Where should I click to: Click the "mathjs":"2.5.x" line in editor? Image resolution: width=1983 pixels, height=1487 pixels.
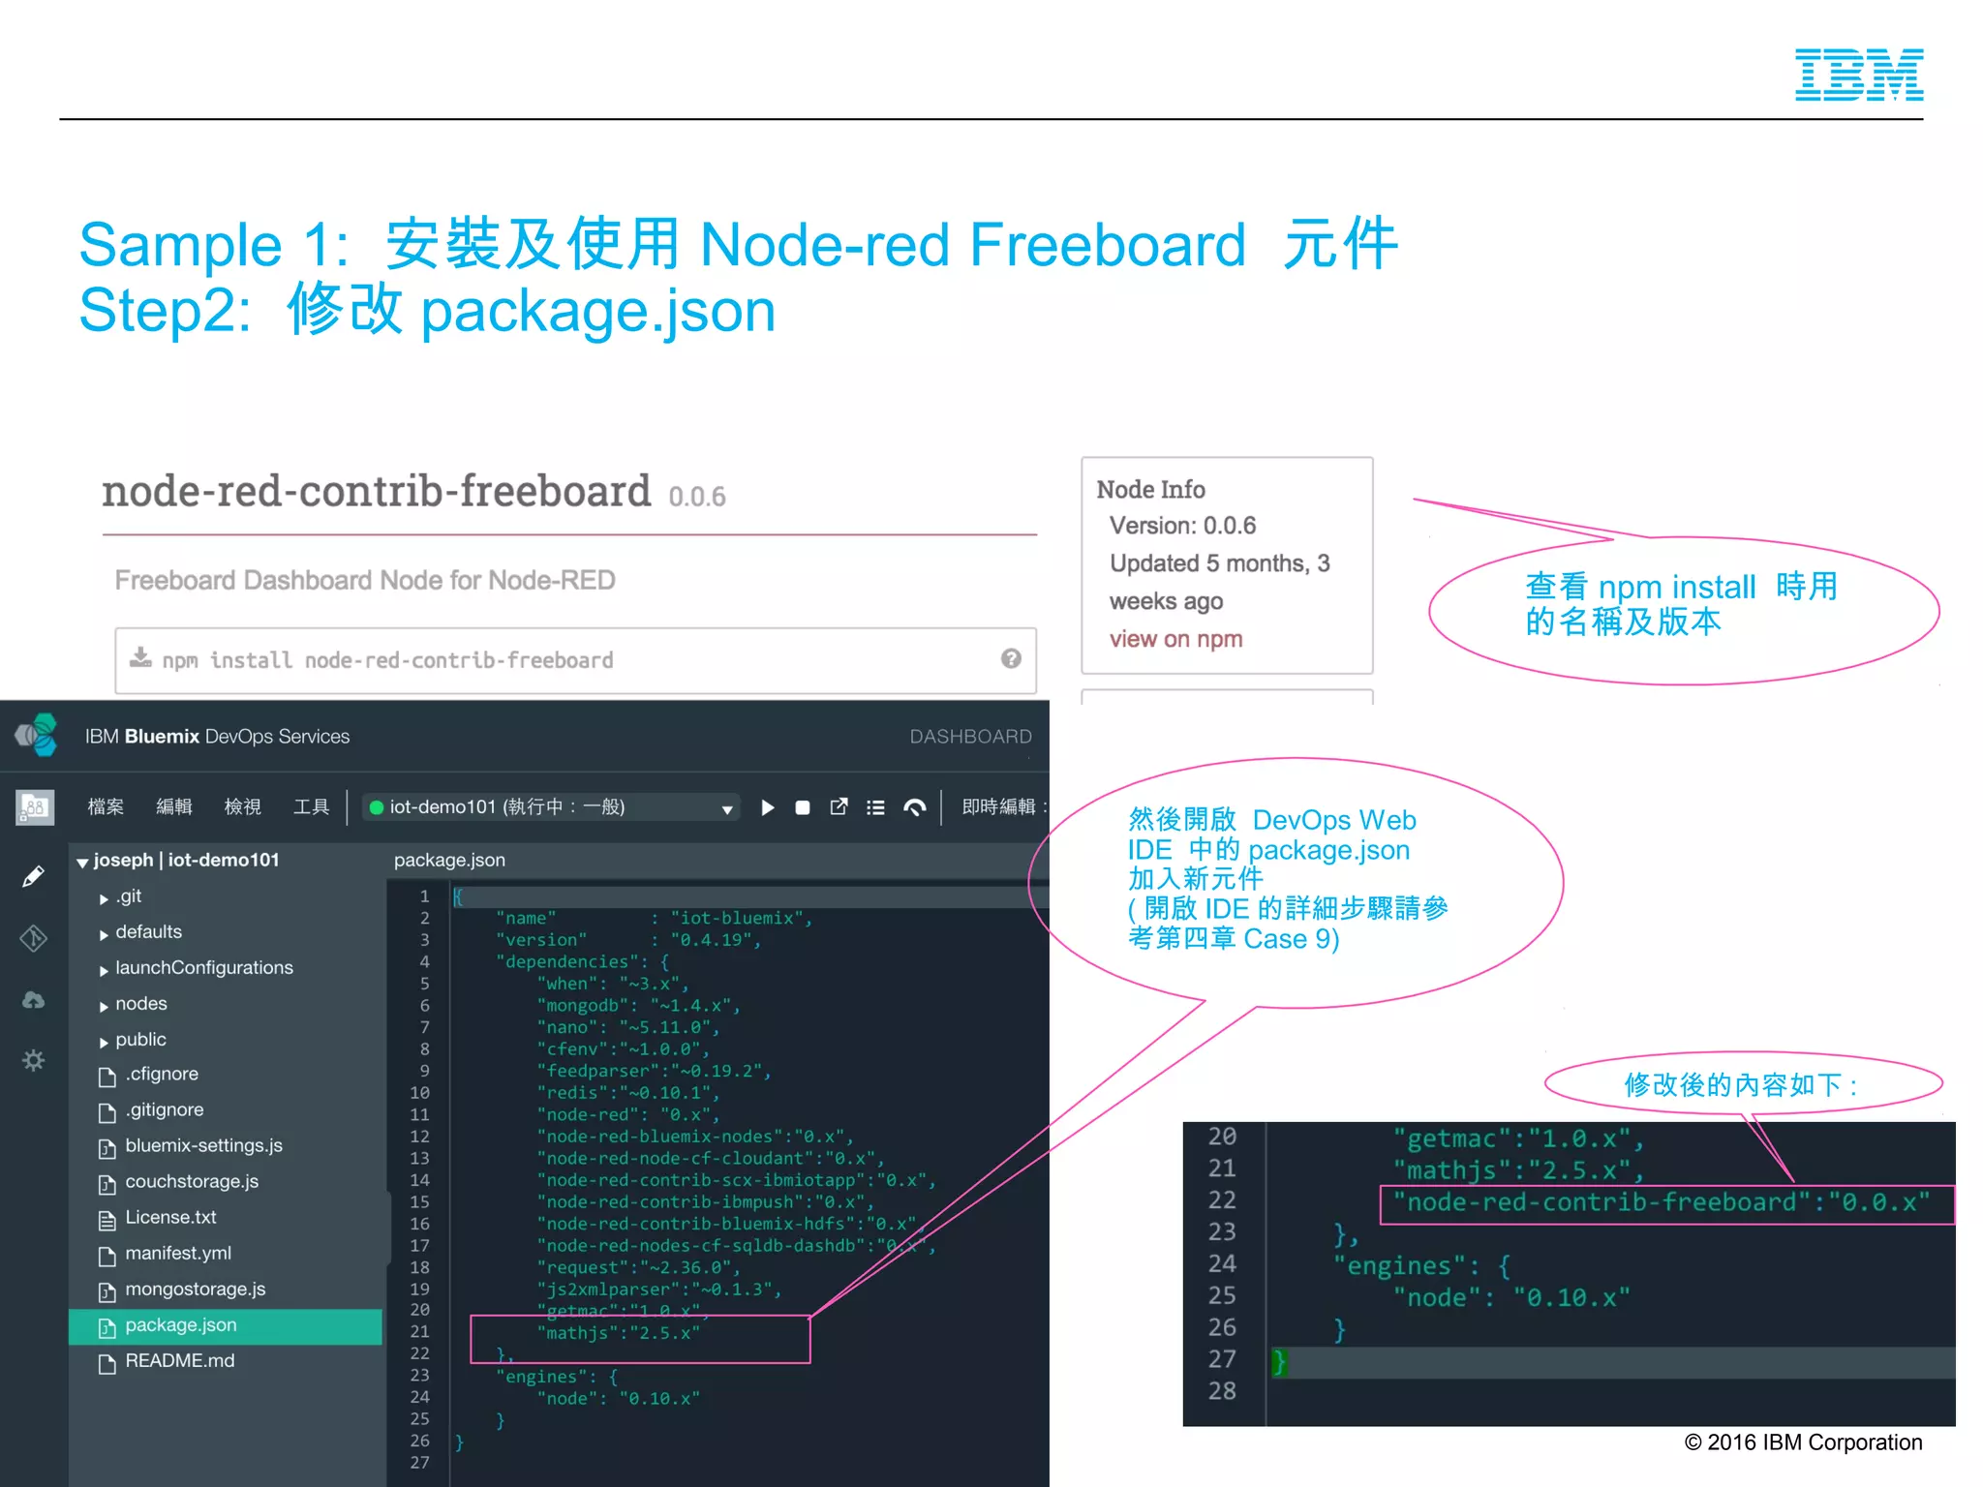618,1333
